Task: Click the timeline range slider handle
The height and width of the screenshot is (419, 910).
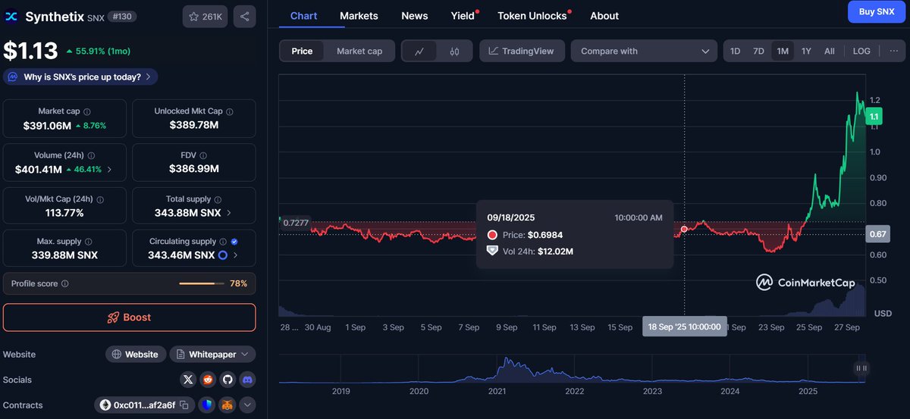Action: [x=861, y=368]
